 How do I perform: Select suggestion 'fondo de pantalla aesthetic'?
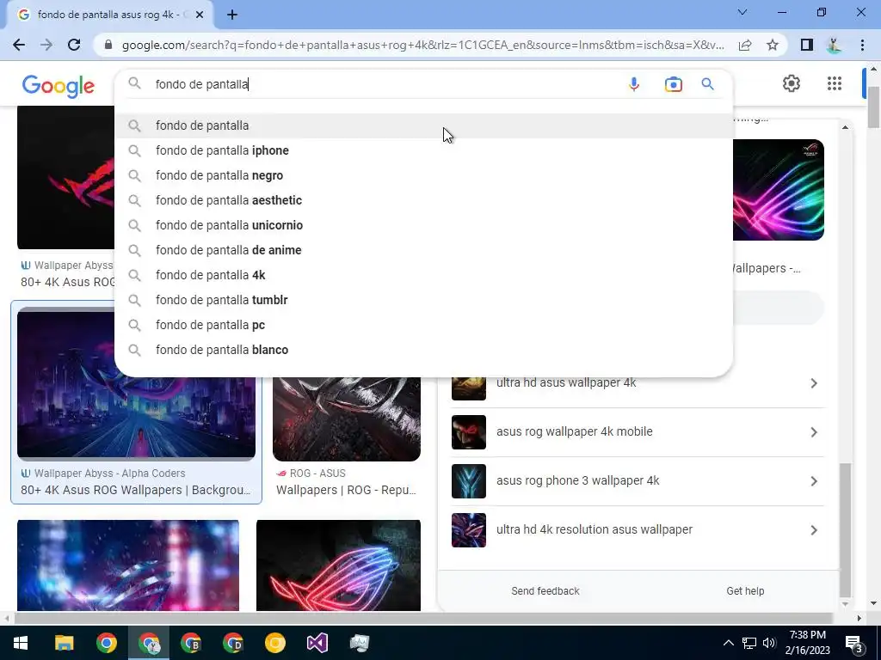pos(423,200)
